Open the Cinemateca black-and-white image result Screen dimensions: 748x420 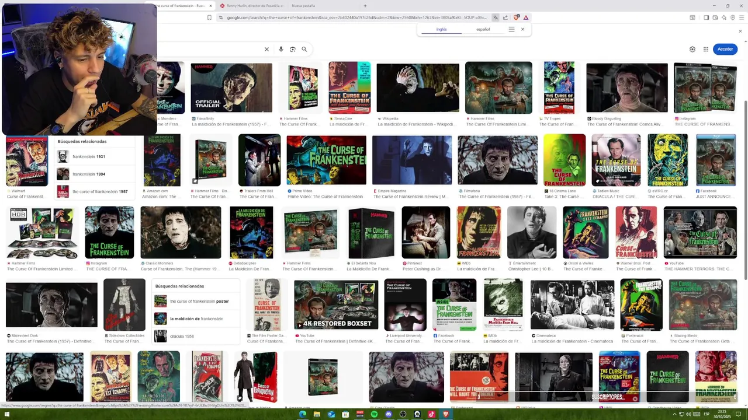[x=572, y=304]
